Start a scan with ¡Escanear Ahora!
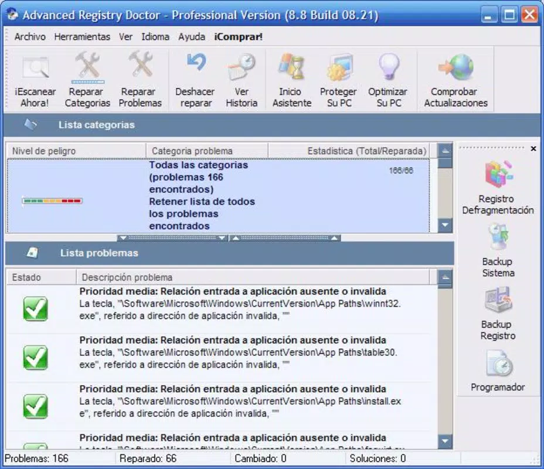This screenshot has width=544, height=469. pyautogui.click(x=35, y=81)
